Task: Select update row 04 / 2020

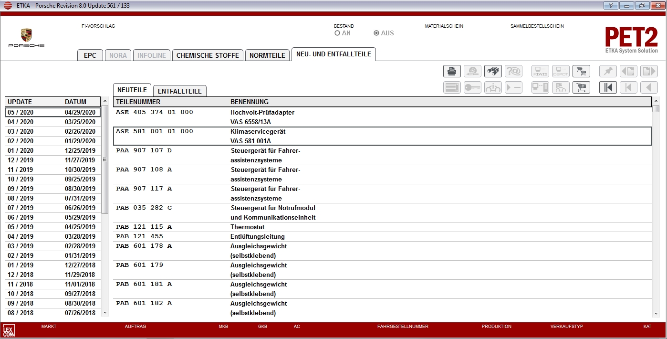Action: 53,122
